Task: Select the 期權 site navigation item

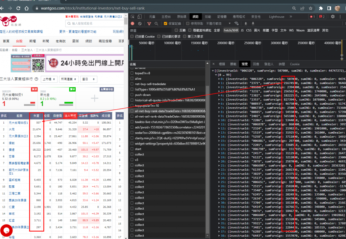Action: click(32, 41)
